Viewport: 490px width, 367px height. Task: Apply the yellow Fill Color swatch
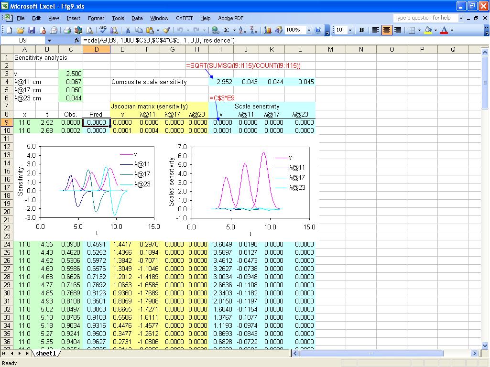coord(428,30)
